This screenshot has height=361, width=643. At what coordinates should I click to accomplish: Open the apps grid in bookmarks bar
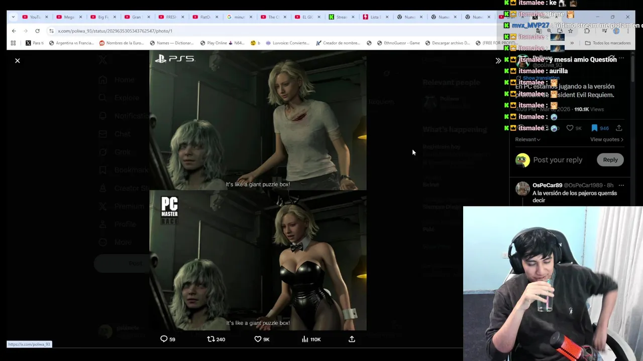[x=13, y=43]
